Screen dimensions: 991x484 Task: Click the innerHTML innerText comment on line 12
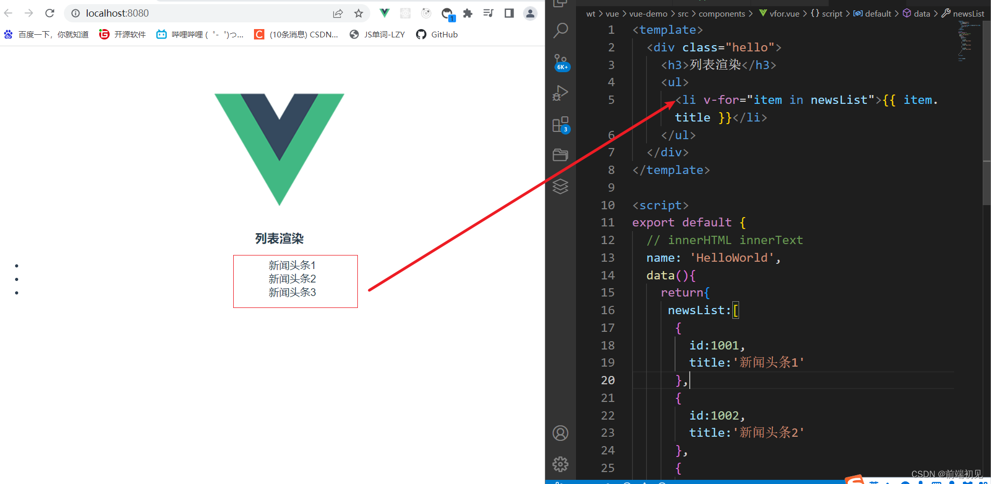pyautogui.click(x=725, y=240)
